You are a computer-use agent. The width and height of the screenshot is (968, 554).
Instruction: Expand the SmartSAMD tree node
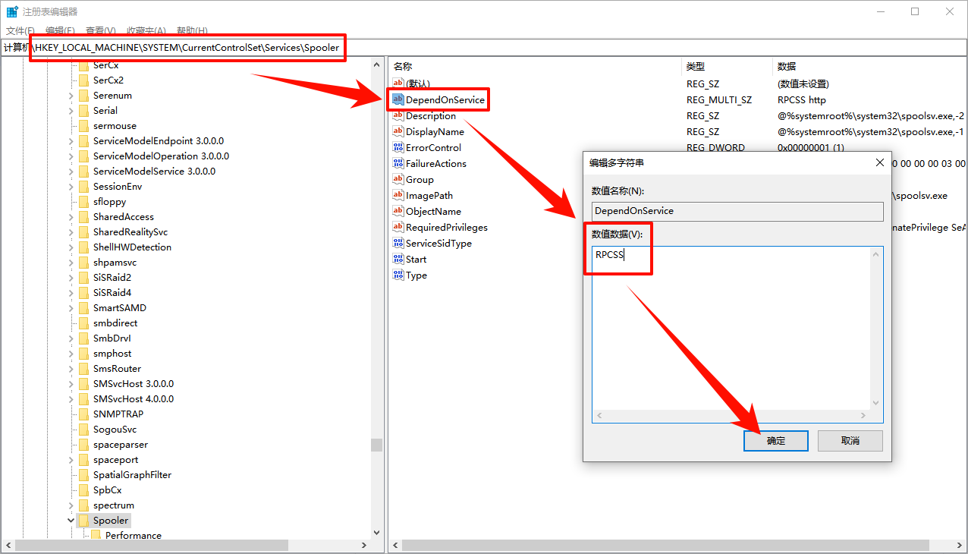(71, 308)
